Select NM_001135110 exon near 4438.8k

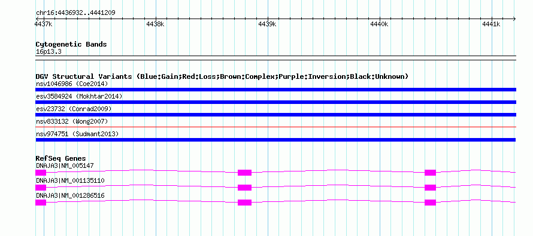(x=244, y=188)
